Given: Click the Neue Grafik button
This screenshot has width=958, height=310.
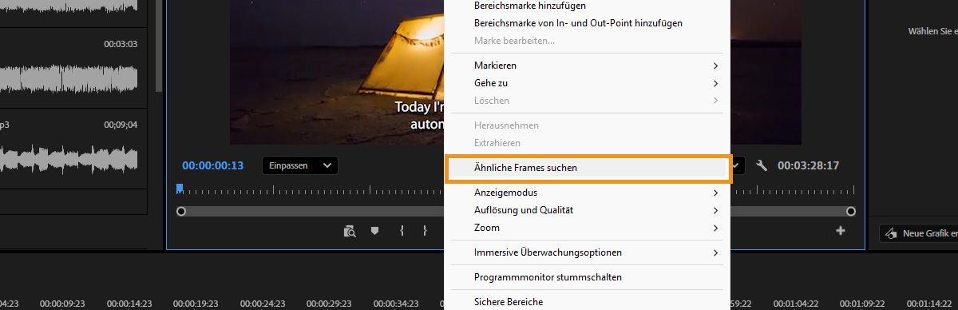Looking at the screenshot, I should (x=918, y=233).
